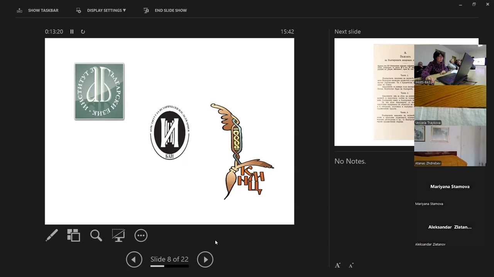Restore down the presenter view window
This screenshot has width=494, height=277.
point(474,4)
